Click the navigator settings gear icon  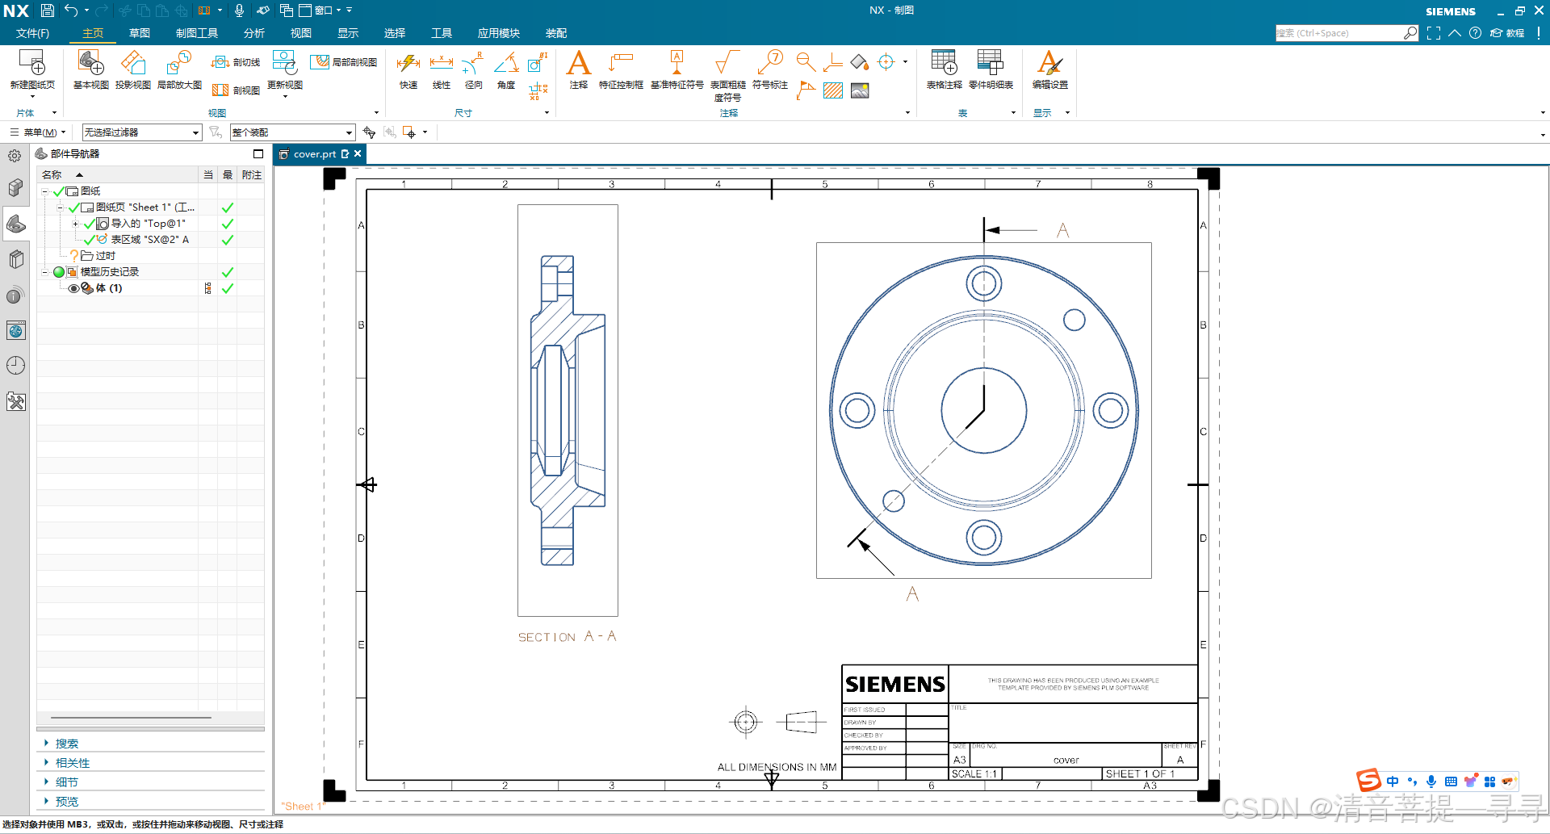pos(15,156)
